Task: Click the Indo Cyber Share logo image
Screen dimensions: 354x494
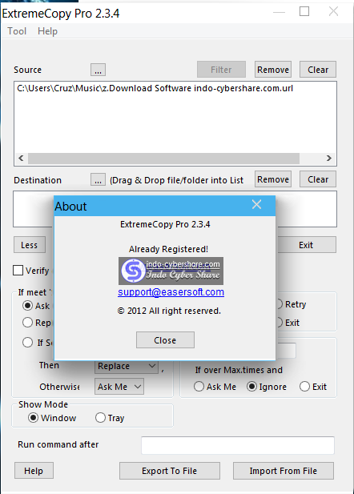Action: 171,271
